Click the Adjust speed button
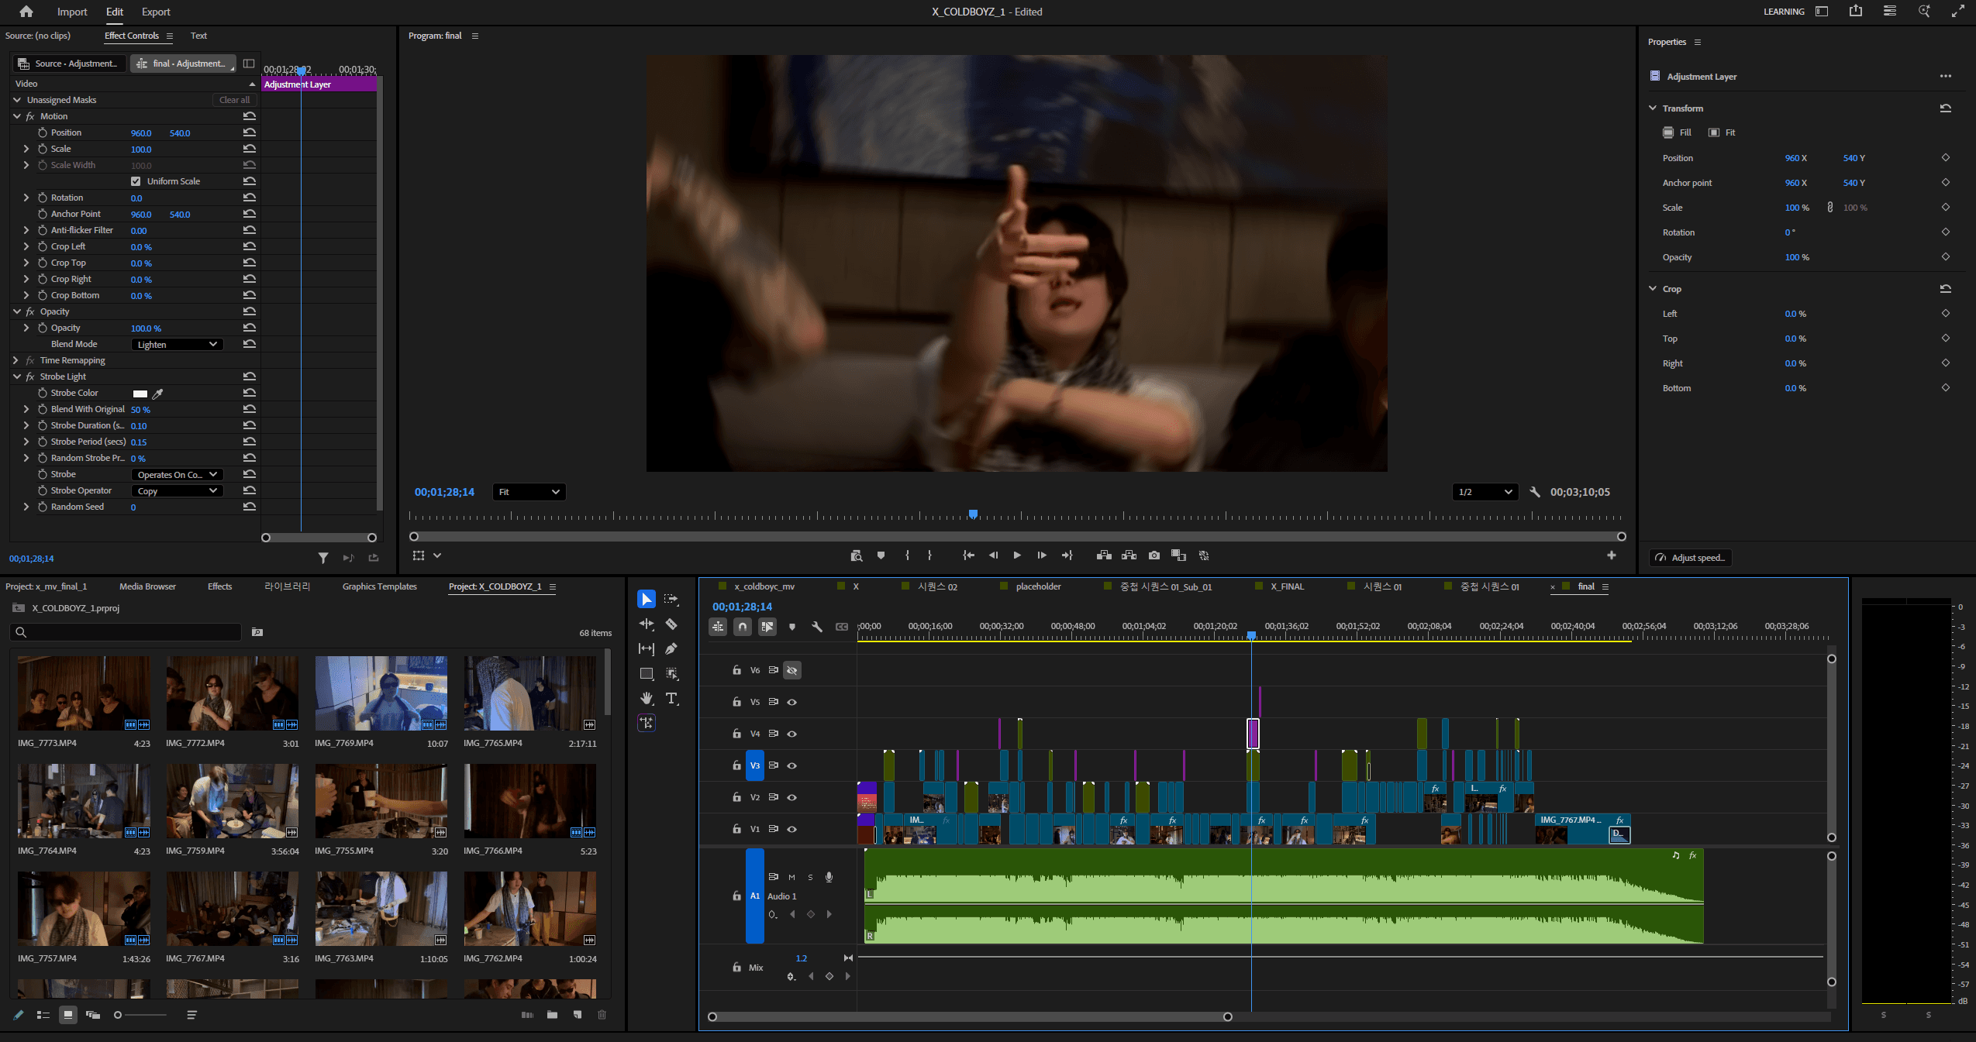This screenshot has height=1042, width=1976. [1690, 558]
